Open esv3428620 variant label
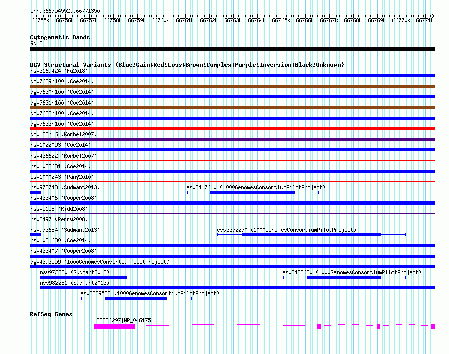The width and height of the screenshot is (449, 354). 352,272
